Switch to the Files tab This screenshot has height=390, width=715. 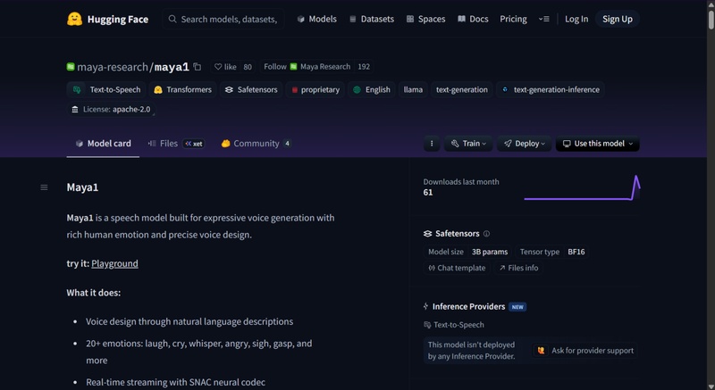(169, 144)
